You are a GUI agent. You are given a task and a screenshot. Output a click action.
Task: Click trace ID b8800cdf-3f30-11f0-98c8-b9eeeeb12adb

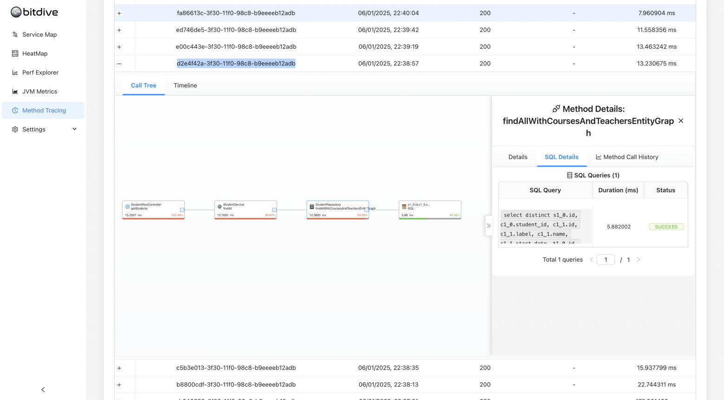(236, 385)
